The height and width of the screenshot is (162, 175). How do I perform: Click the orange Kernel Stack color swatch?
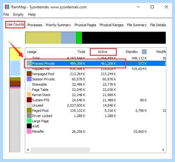pyautogui.click(x=29, y=95)
